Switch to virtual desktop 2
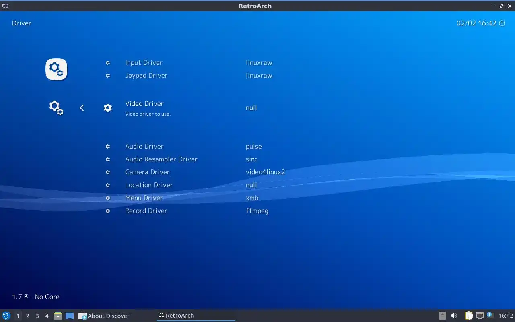515x322 pixels. click(27, 316)
